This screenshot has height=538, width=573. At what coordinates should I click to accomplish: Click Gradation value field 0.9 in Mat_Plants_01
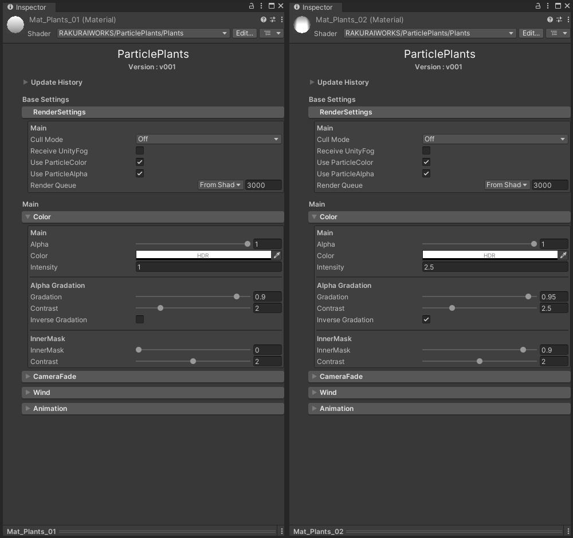coord(267,296)
